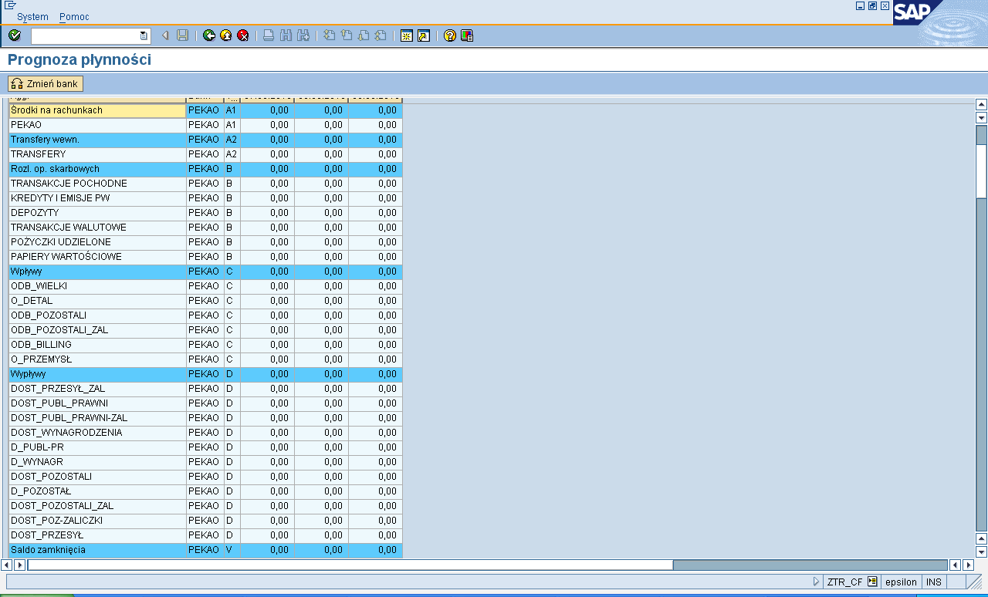Screen dimensions: 988x597
Task: Select the Wpływy summary row
Action: click(x=205, y=272)
